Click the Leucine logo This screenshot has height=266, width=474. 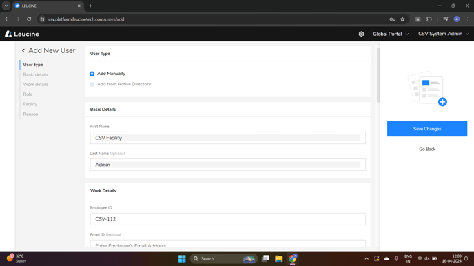[x=22, y=34]
